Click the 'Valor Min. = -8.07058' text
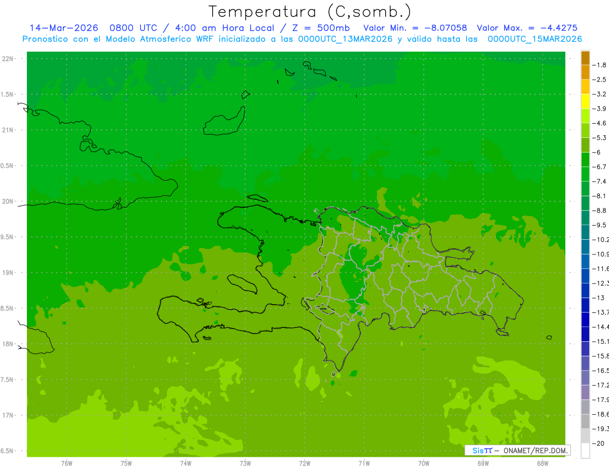609x470 pixels. tap(416, 28)
